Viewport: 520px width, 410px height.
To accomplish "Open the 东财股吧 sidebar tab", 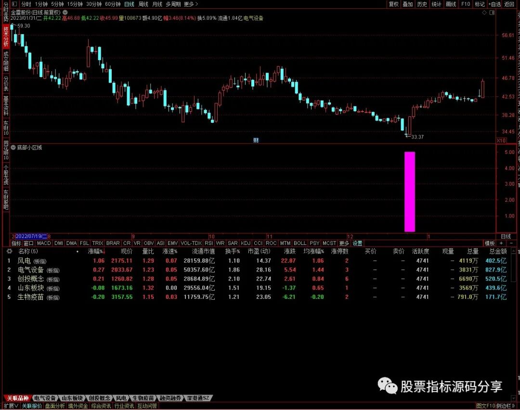I will (6, 199).
